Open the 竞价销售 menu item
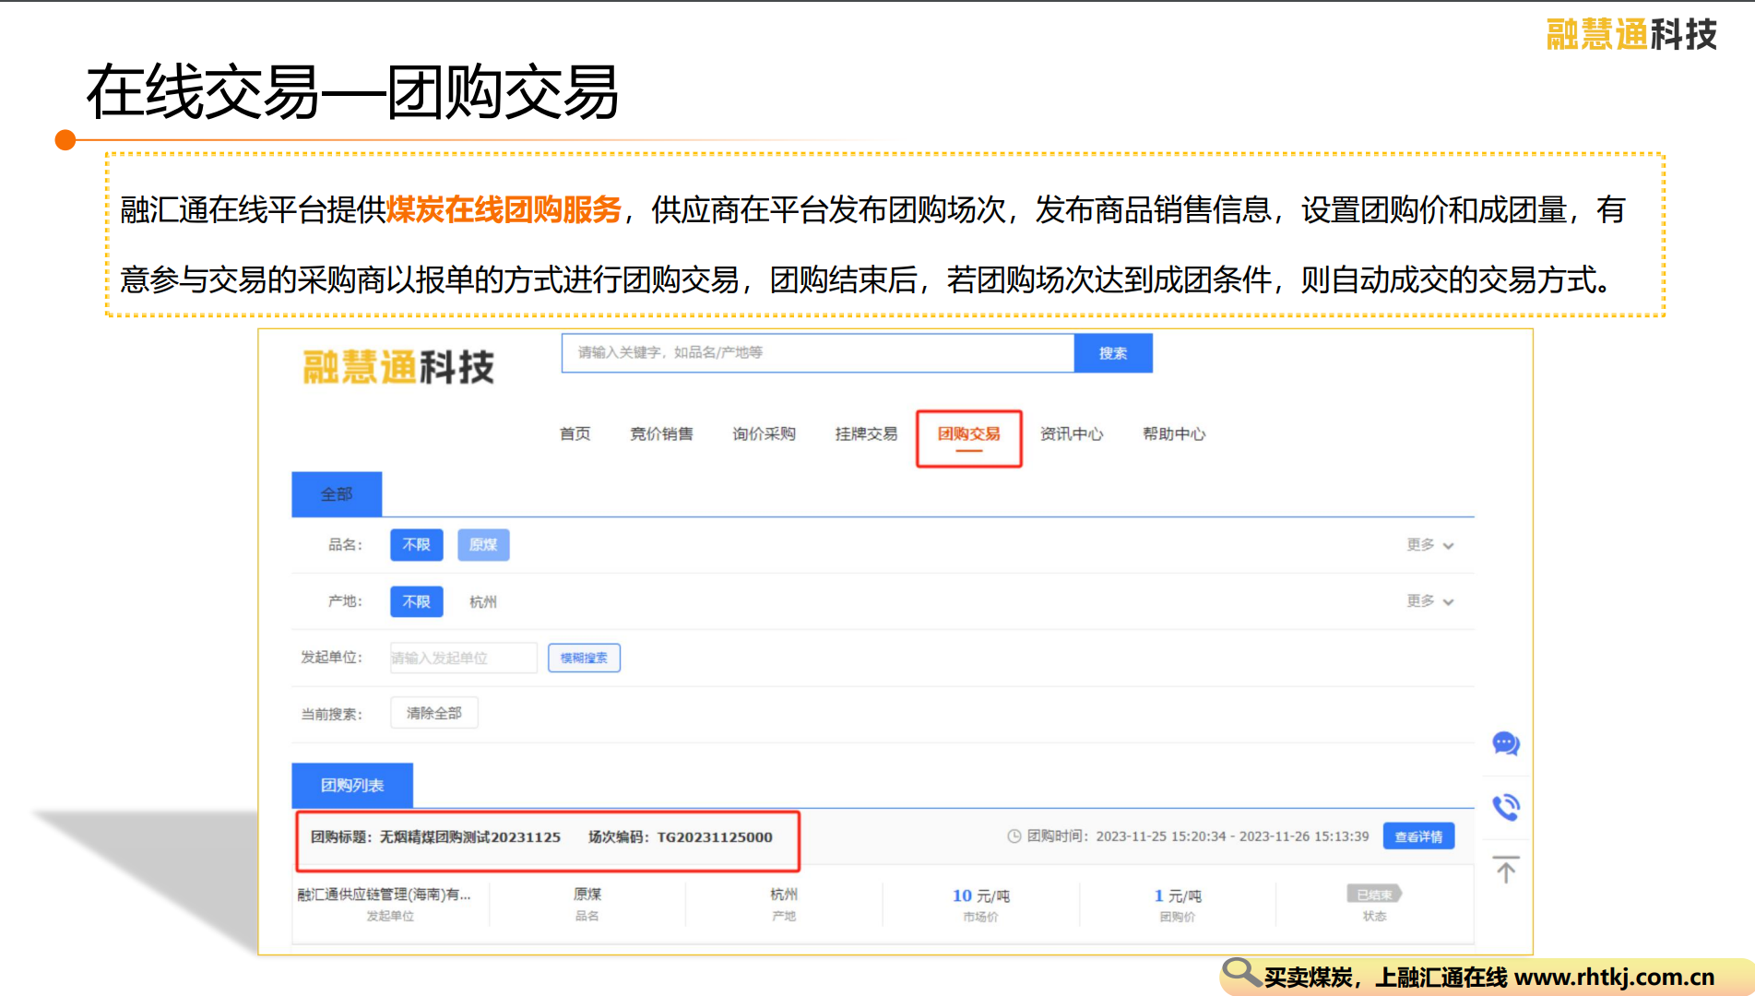 point(661,433)
